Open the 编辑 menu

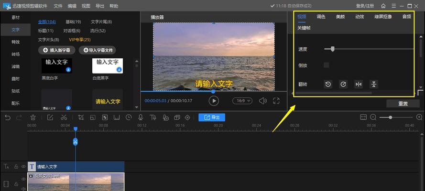[x=72, y=6]
